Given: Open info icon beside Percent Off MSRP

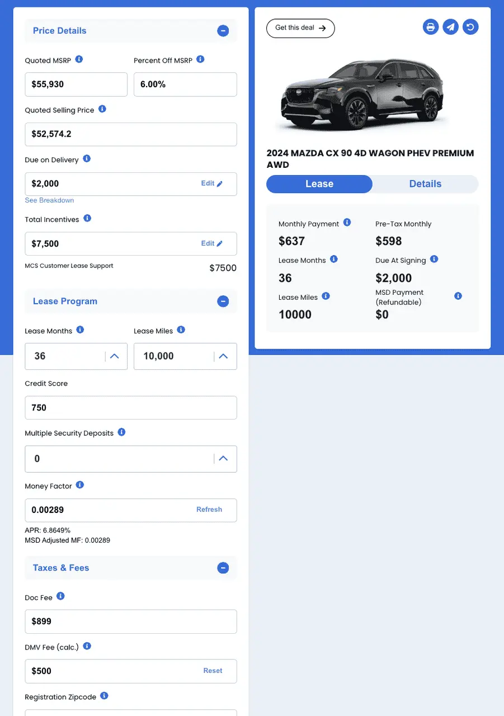Looking at the screenshot, I should coord(200,59).
